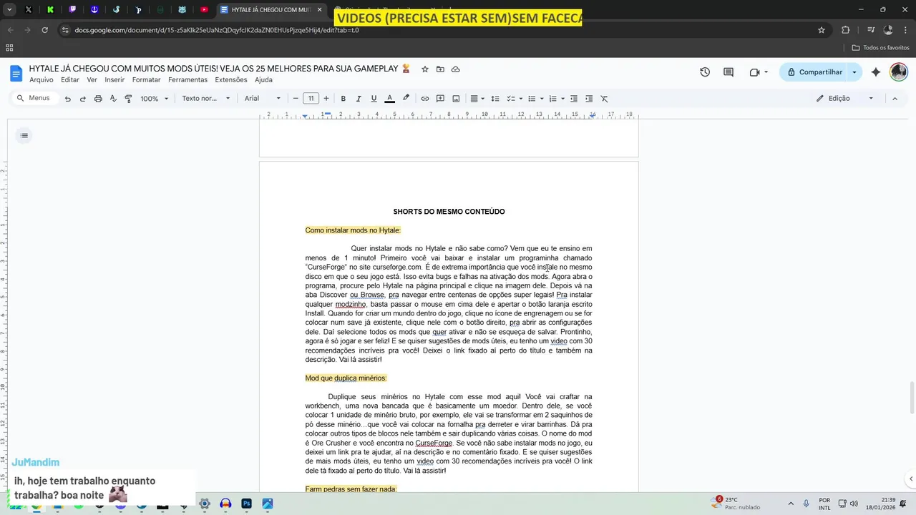Switch to the HYTALE JÁ CHEGOU browser tab
The image size is (916, 515).
click(271, 10)
